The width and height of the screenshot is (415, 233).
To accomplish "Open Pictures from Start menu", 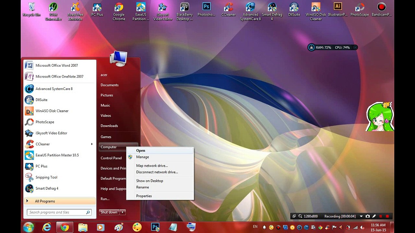I will pyautogui.click(x=107, y=95).
